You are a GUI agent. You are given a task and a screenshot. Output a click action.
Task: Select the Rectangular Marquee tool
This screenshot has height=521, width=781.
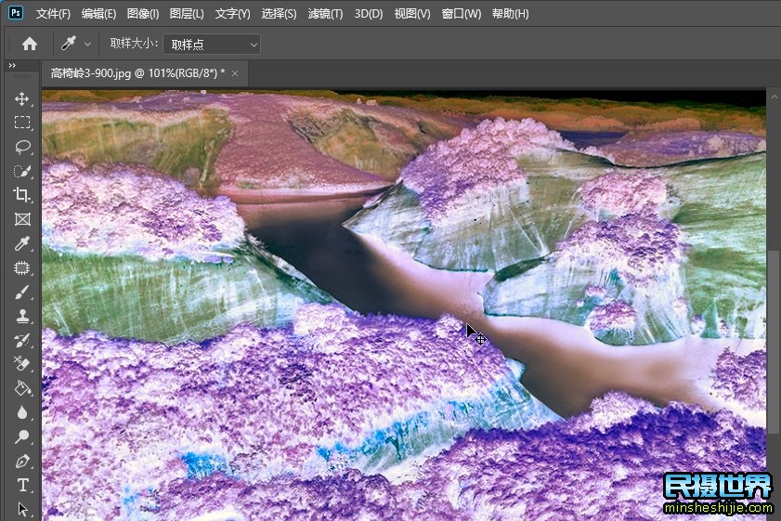tap(22, 123)
